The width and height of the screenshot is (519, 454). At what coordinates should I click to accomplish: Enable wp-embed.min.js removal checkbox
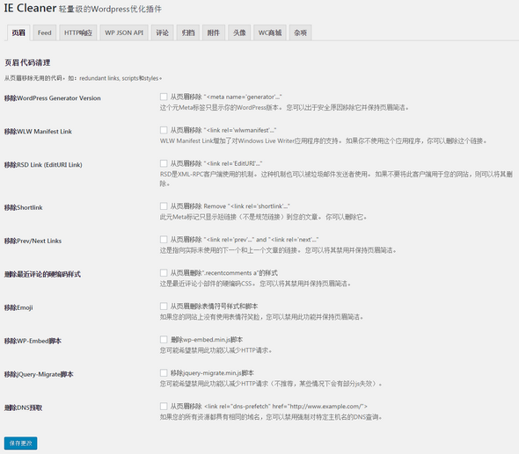(164, 340)
